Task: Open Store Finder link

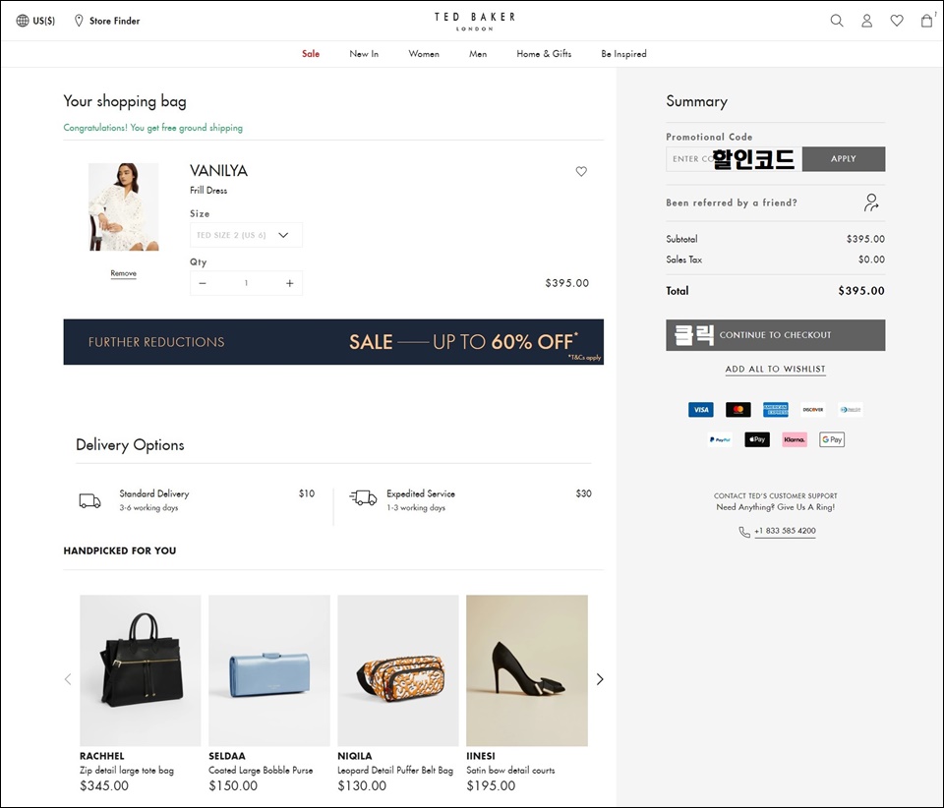Action: 114,21
